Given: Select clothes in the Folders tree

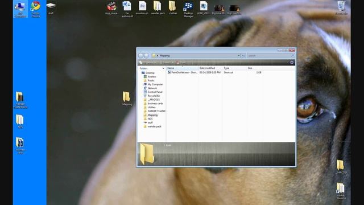Looking at the screenshot, I should pos(151,108).
